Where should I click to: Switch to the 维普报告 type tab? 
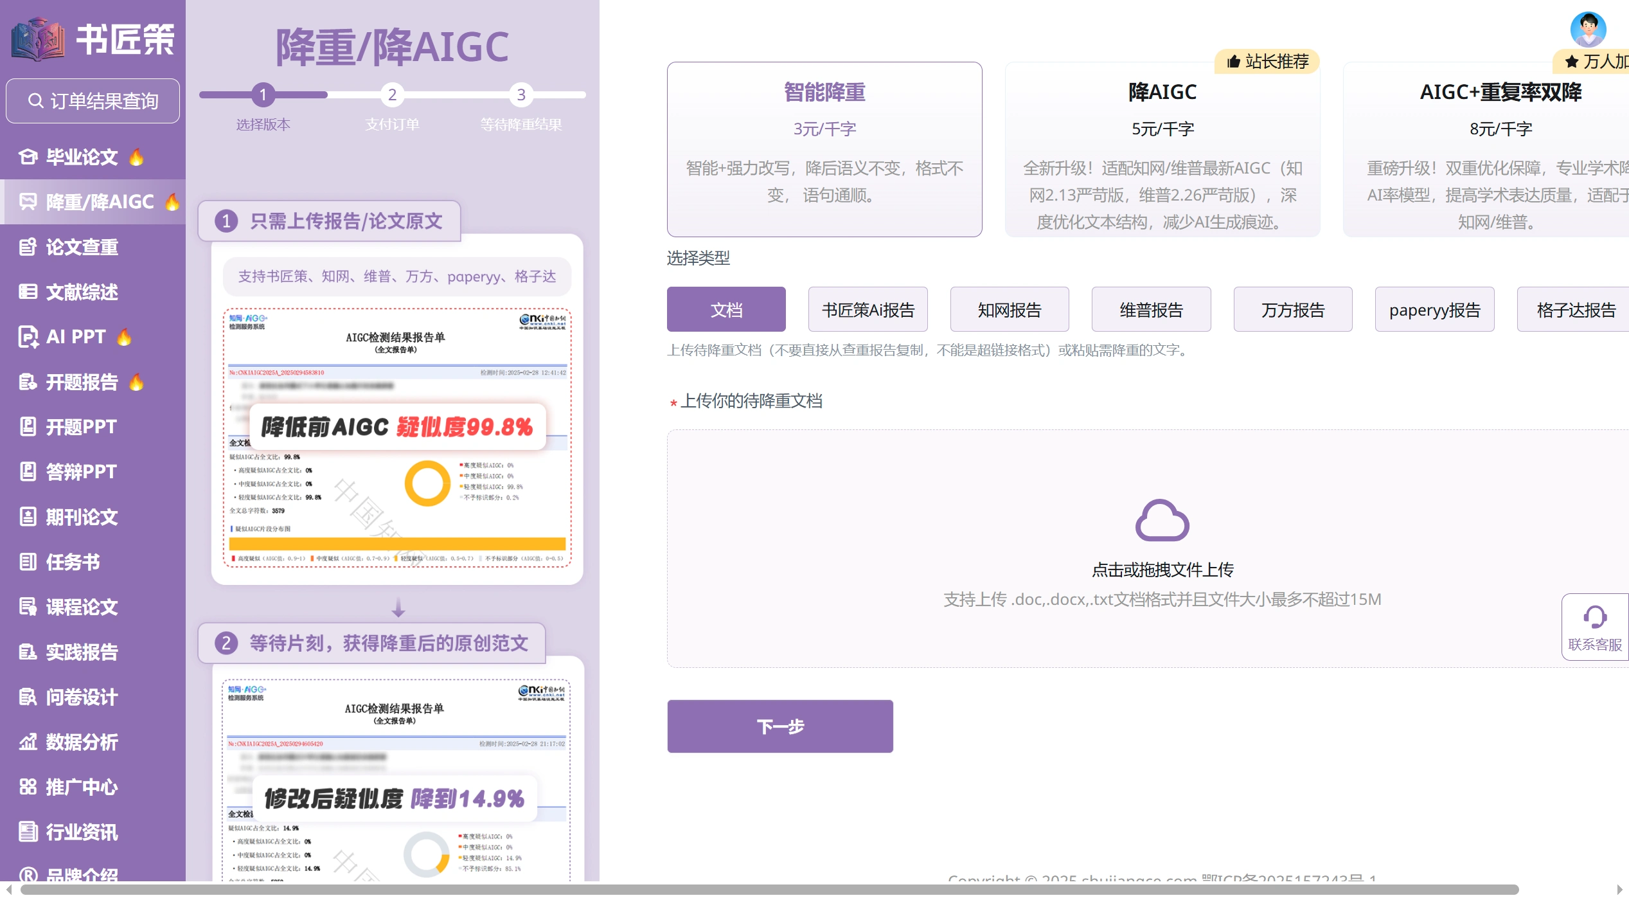click(x=1151, y=309)
